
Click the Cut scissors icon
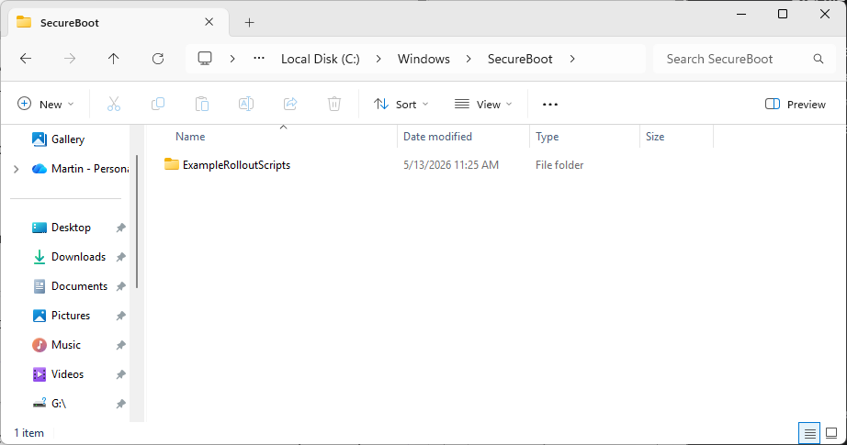113,104
